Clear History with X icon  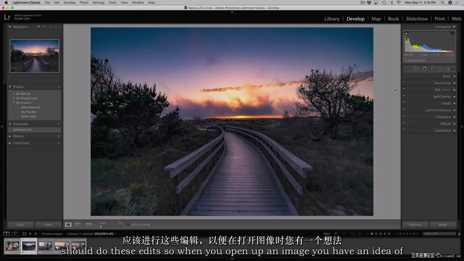coord(59,136)
